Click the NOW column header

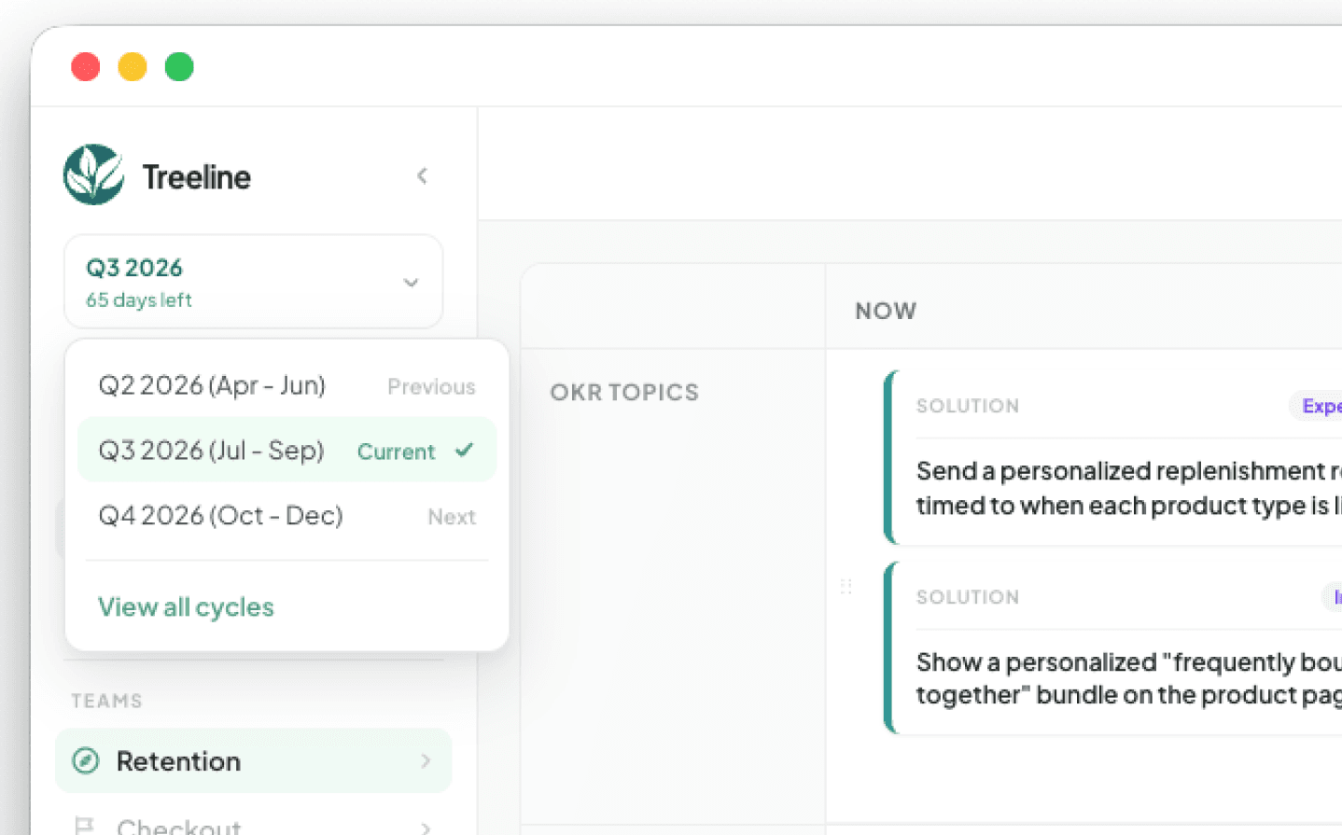(886, 311)
